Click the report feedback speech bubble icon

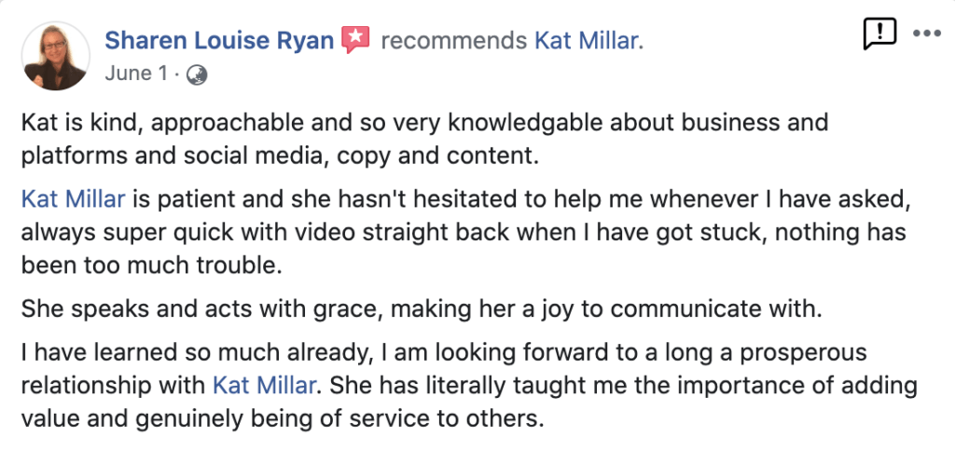coord(879,34)
